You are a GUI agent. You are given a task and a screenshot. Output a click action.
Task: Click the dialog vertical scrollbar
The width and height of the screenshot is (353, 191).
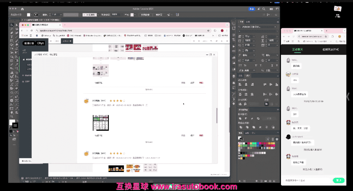click(x=217, y=115)
